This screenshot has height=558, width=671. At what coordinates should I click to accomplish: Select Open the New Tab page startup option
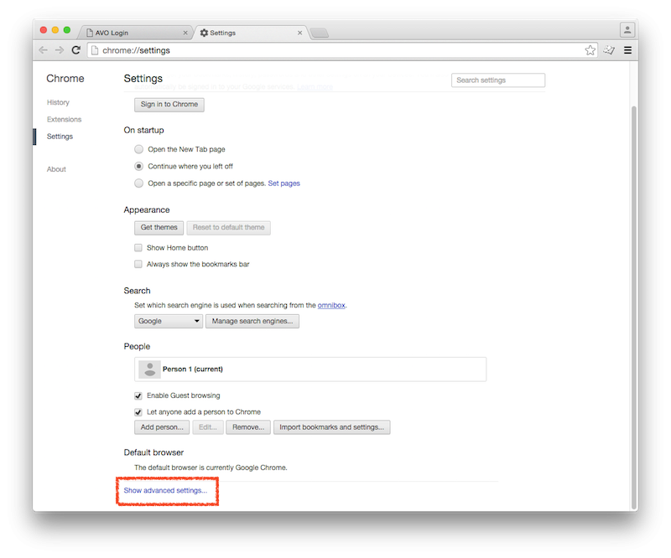[138, 149]
